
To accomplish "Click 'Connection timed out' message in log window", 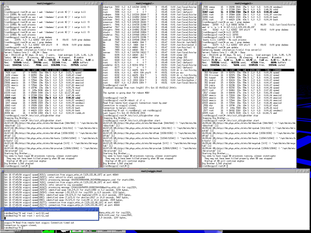I will [x=62, y=223].
